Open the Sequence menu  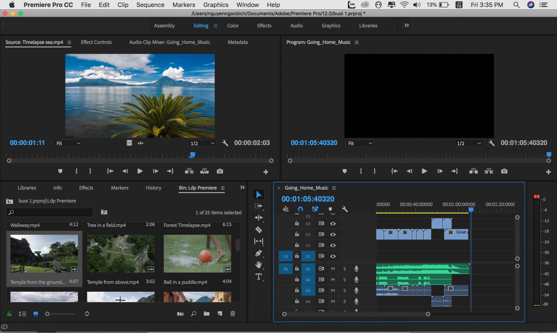click(150, 5)
